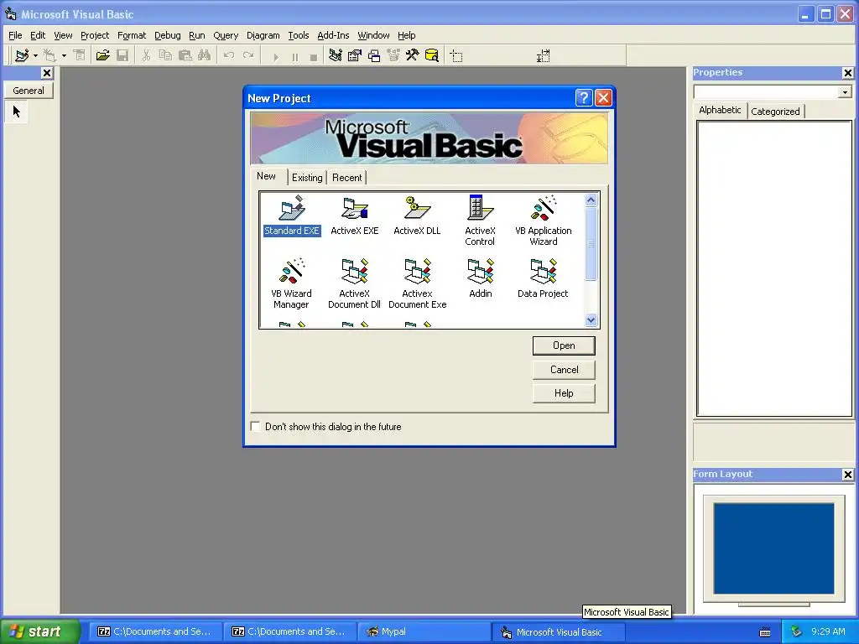This screenshot has width=859, height=644.
Task: Open the Properties Window toolbar icon
Action: coord(355,55)
